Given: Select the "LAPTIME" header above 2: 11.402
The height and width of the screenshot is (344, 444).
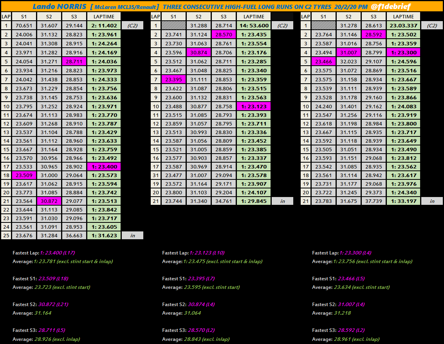Looking at the screenshot, I should [104, 16].
